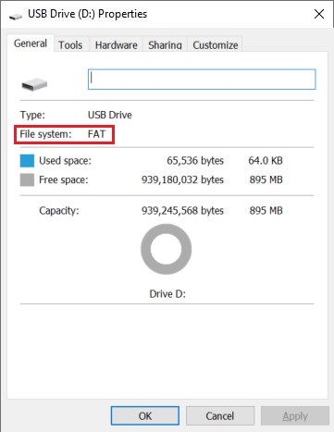Click the grayed-out Apply button
This screenshot has width=334, height=432.
(x=295, y=415)
